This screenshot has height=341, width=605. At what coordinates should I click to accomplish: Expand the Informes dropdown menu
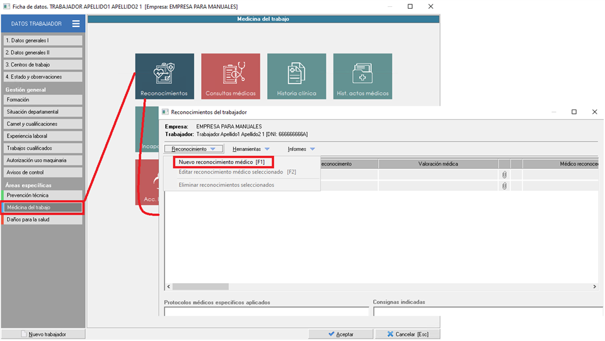(301, 149)
